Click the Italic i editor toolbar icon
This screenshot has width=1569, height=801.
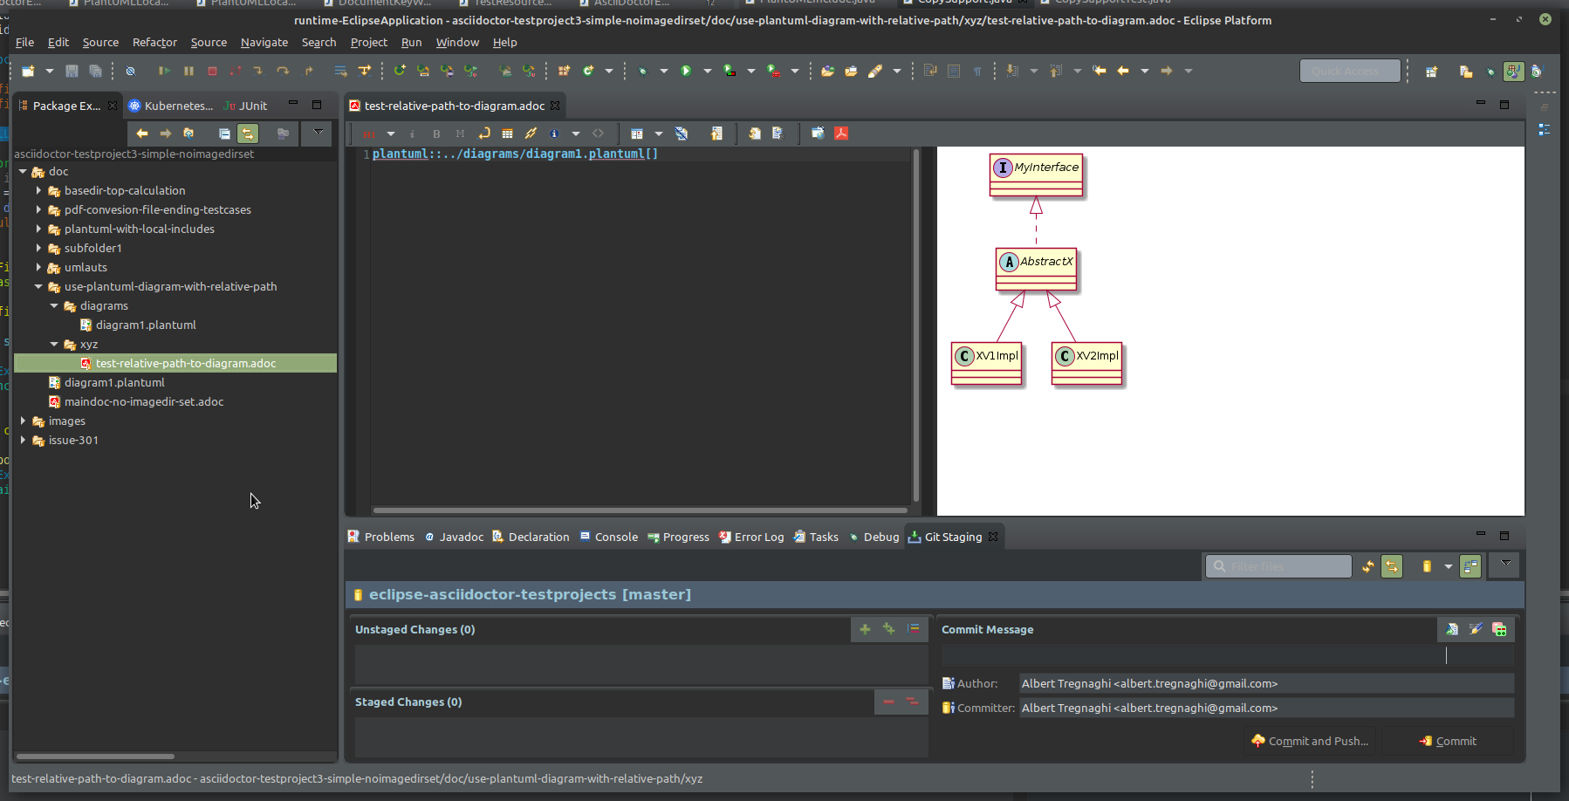412,133
